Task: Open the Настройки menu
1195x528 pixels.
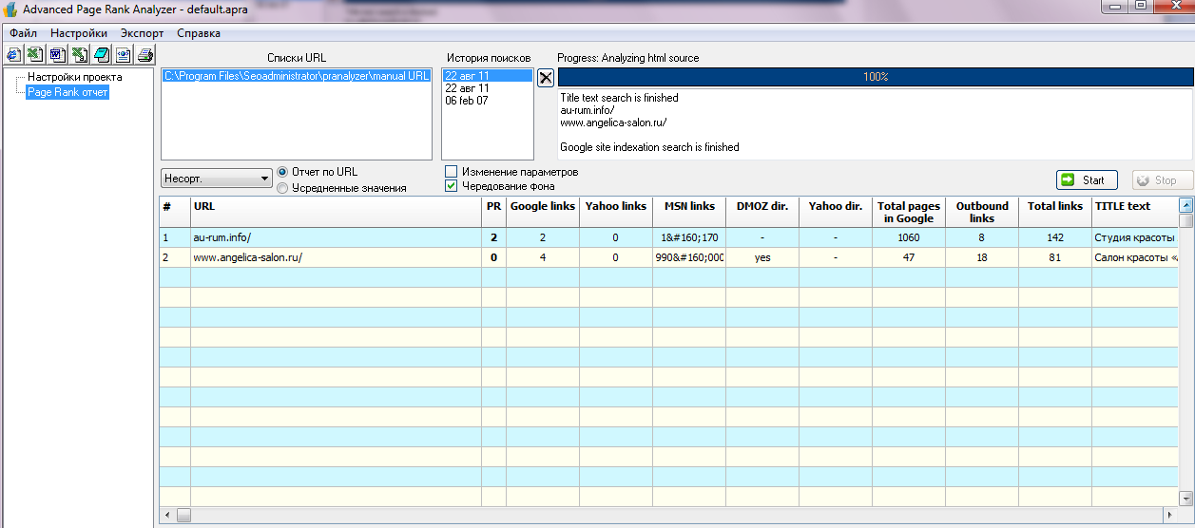Action: [x=79, y=33]
